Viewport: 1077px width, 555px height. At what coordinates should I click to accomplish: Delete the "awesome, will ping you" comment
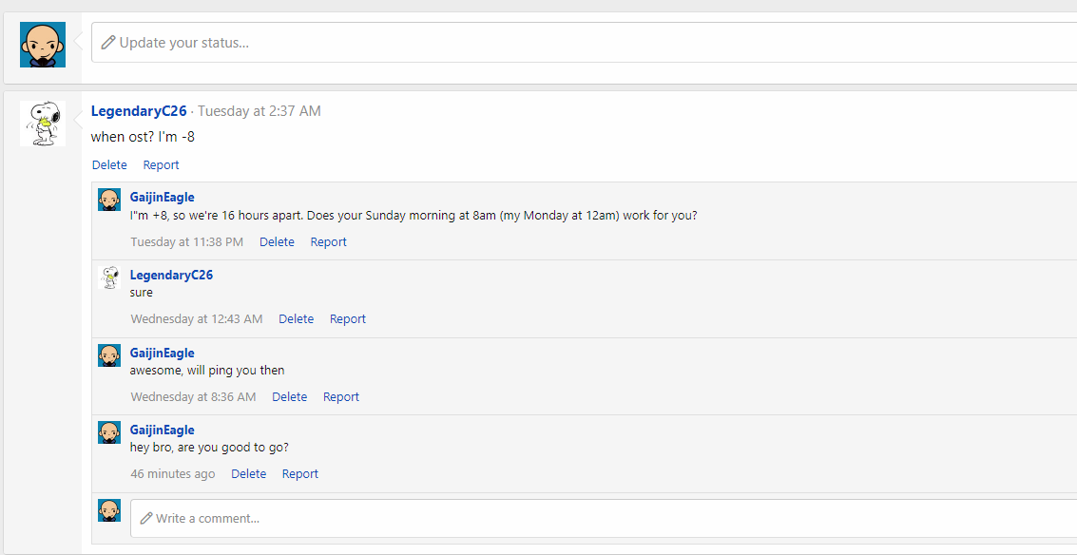point(289,397)
